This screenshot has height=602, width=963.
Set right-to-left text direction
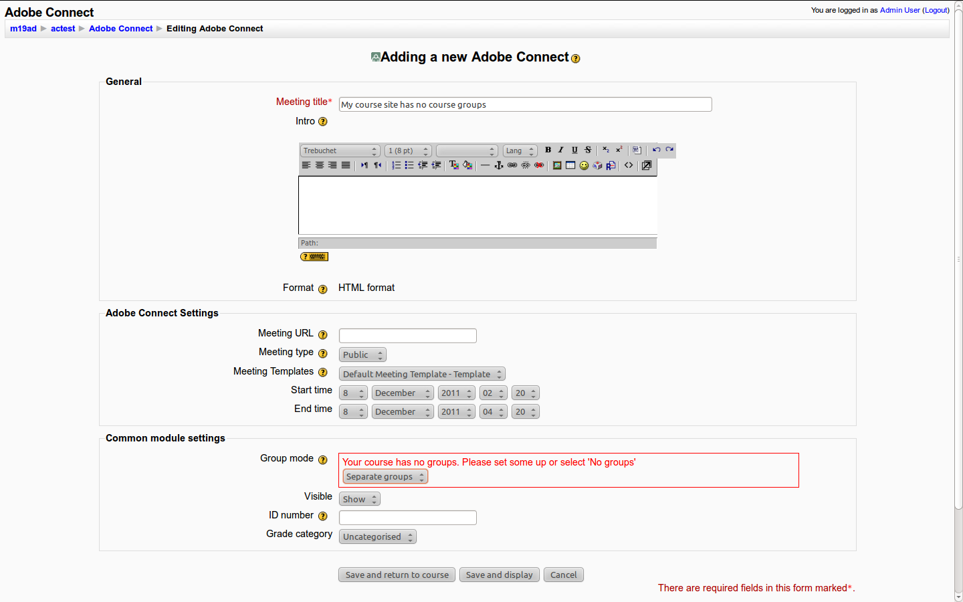378,165
